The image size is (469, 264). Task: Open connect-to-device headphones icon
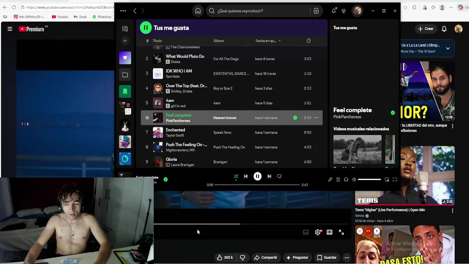(x=346, y=180)
